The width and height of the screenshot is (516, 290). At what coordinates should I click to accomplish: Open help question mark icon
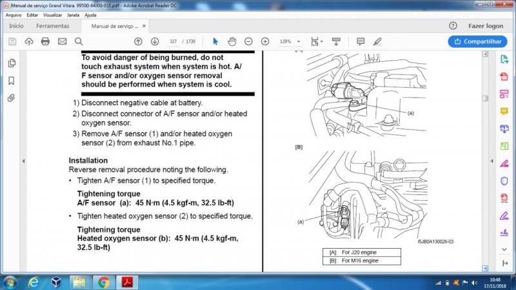(453, 26)
